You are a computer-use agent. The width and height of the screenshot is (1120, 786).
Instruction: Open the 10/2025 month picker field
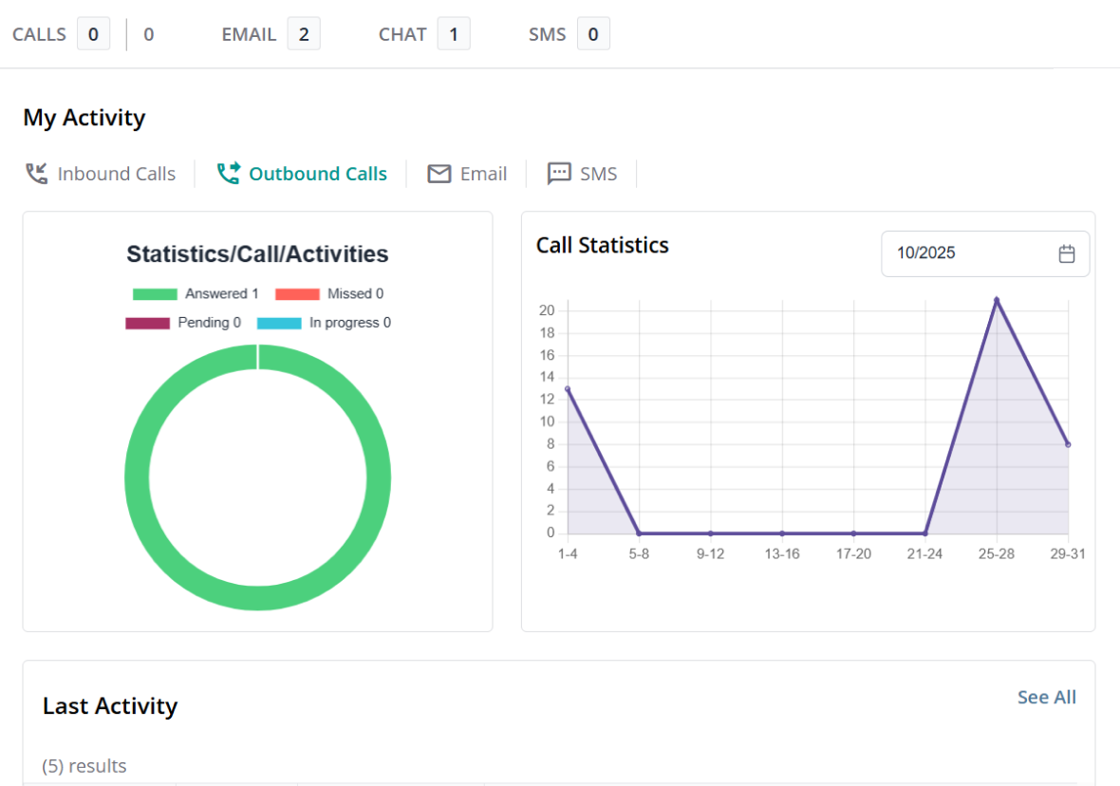(968, 253)
